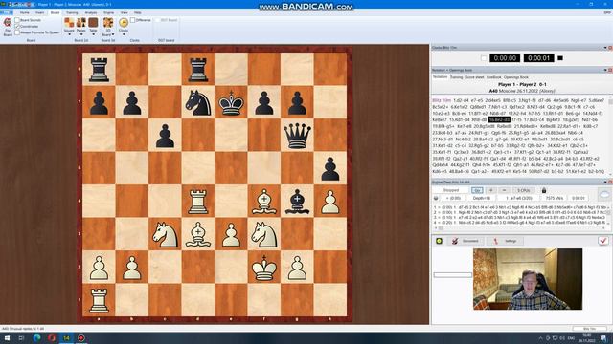Click the Fritz 14 taskbar icon
This screenshot has height=344, width=613.
(x=66, y=338)
